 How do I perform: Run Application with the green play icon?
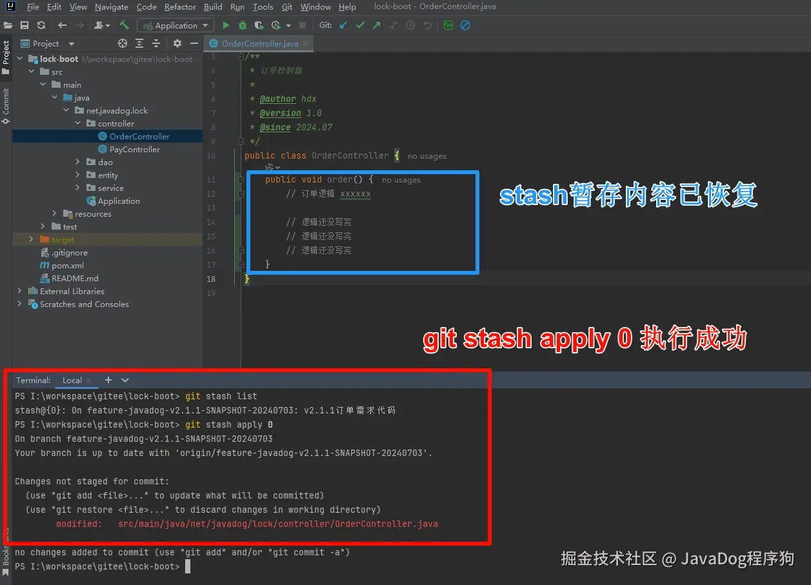click(226, 25)
